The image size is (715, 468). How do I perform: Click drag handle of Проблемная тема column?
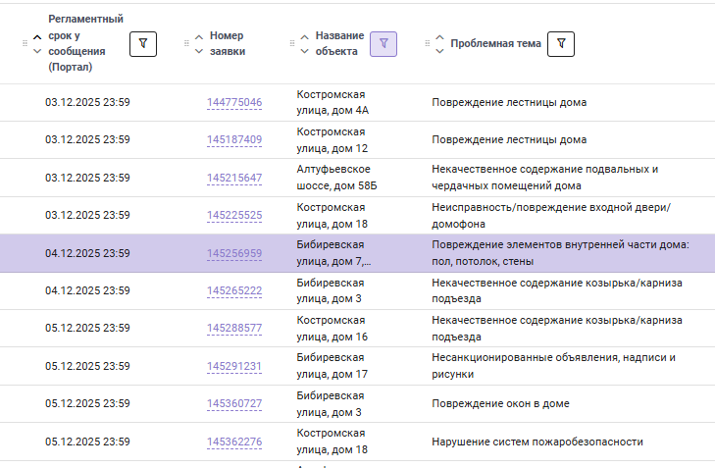pos(427,43)
